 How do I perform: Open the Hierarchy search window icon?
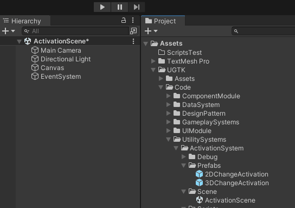(x=133, y=31)
